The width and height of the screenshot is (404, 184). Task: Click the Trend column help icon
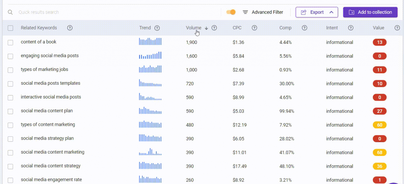click(x=157, y=28)
